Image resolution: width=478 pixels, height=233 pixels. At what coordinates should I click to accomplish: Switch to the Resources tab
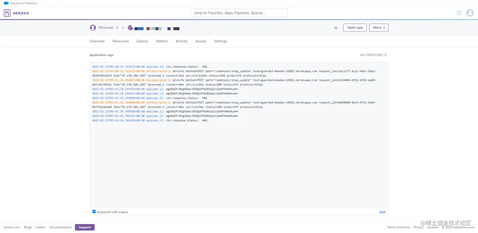point(121,41)
